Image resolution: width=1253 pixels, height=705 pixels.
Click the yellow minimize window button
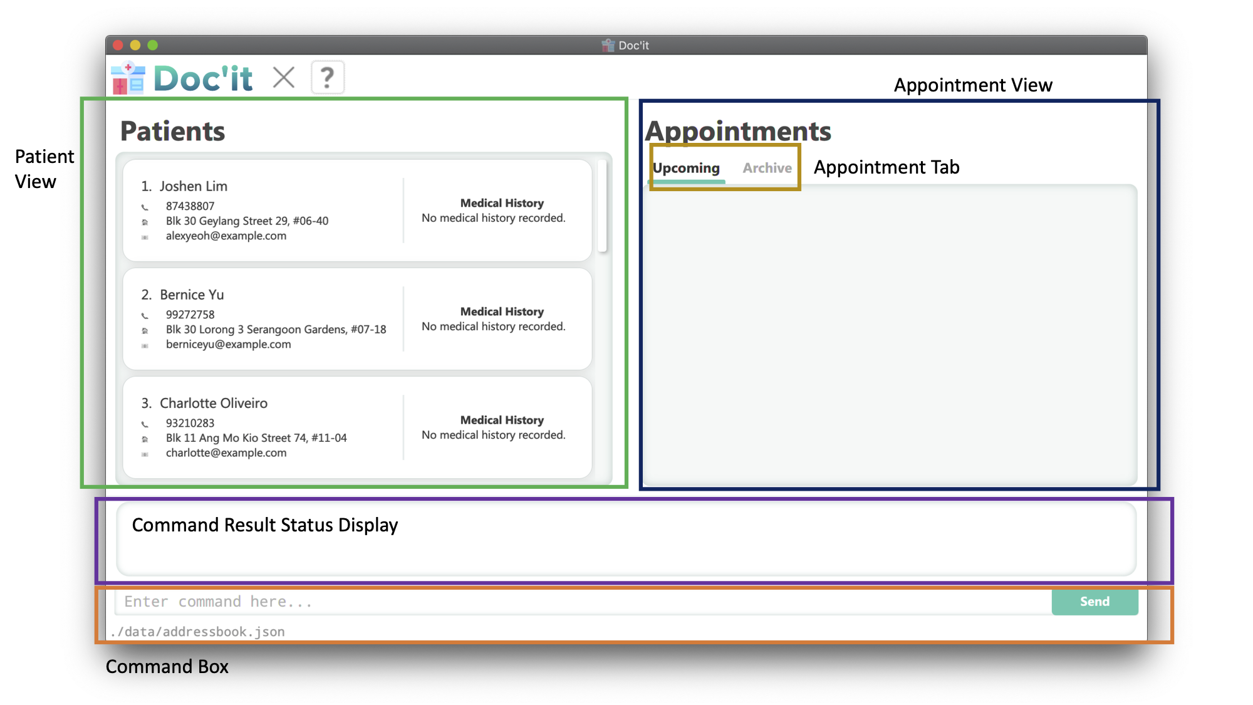tap(135, 45)
